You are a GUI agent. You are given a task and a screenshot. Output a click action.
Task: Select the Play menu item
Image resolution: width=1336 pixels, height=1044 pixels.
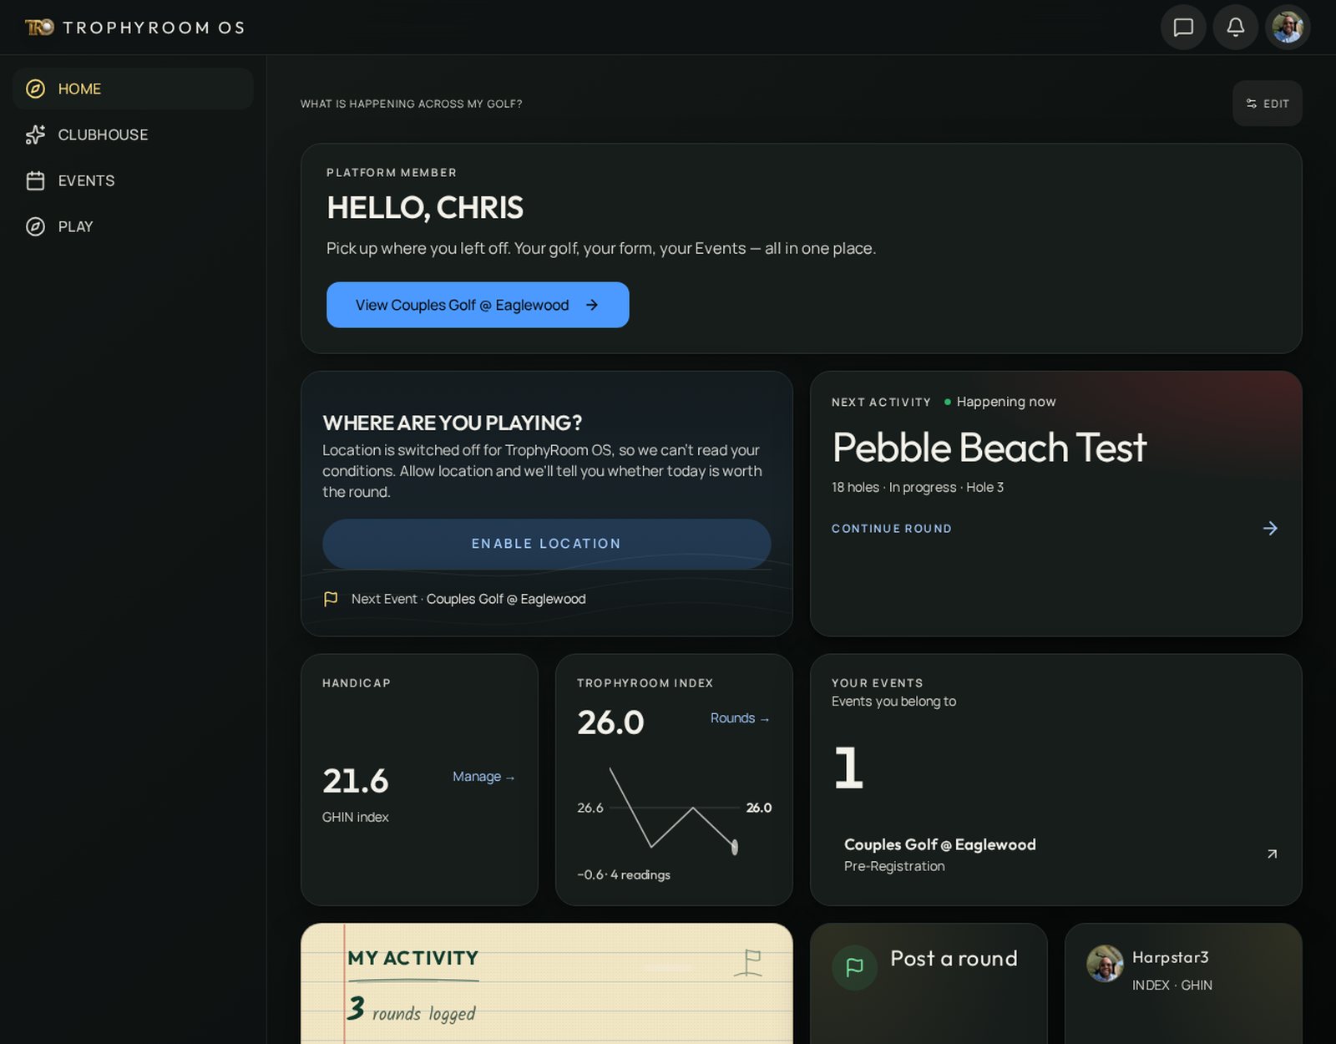coord(133,226)
